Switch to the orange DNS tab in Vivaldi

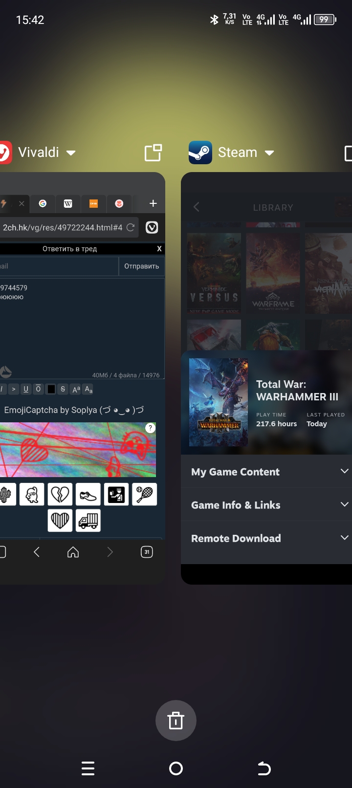tap(93, 203)
